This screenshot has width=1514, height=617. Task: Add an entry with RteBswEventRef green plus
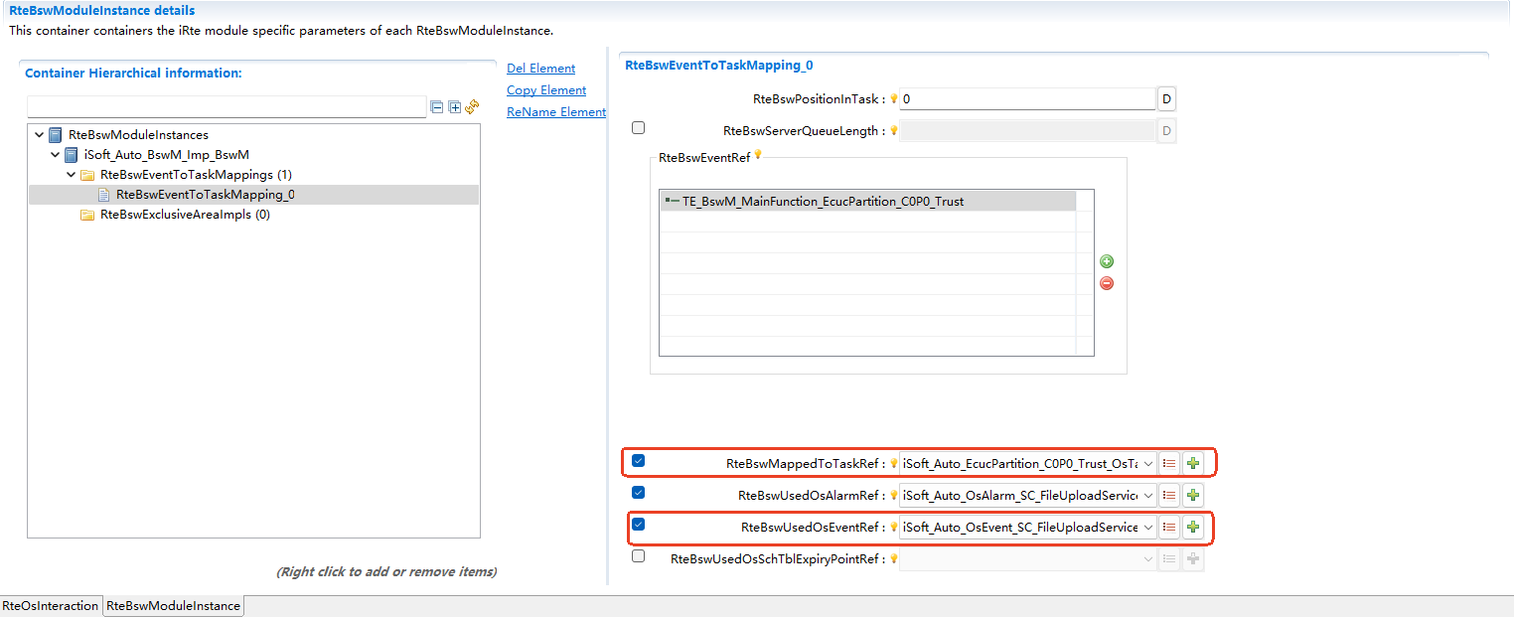[1107, 261]
